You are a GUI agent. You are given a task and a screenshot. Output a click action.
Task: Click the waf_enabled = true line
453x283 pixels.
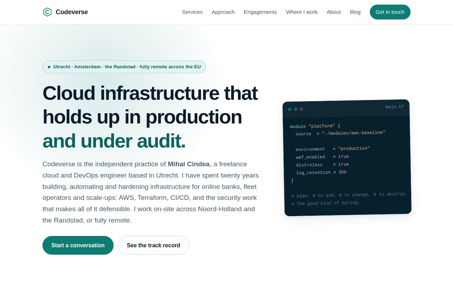click(x=322, y=157)
